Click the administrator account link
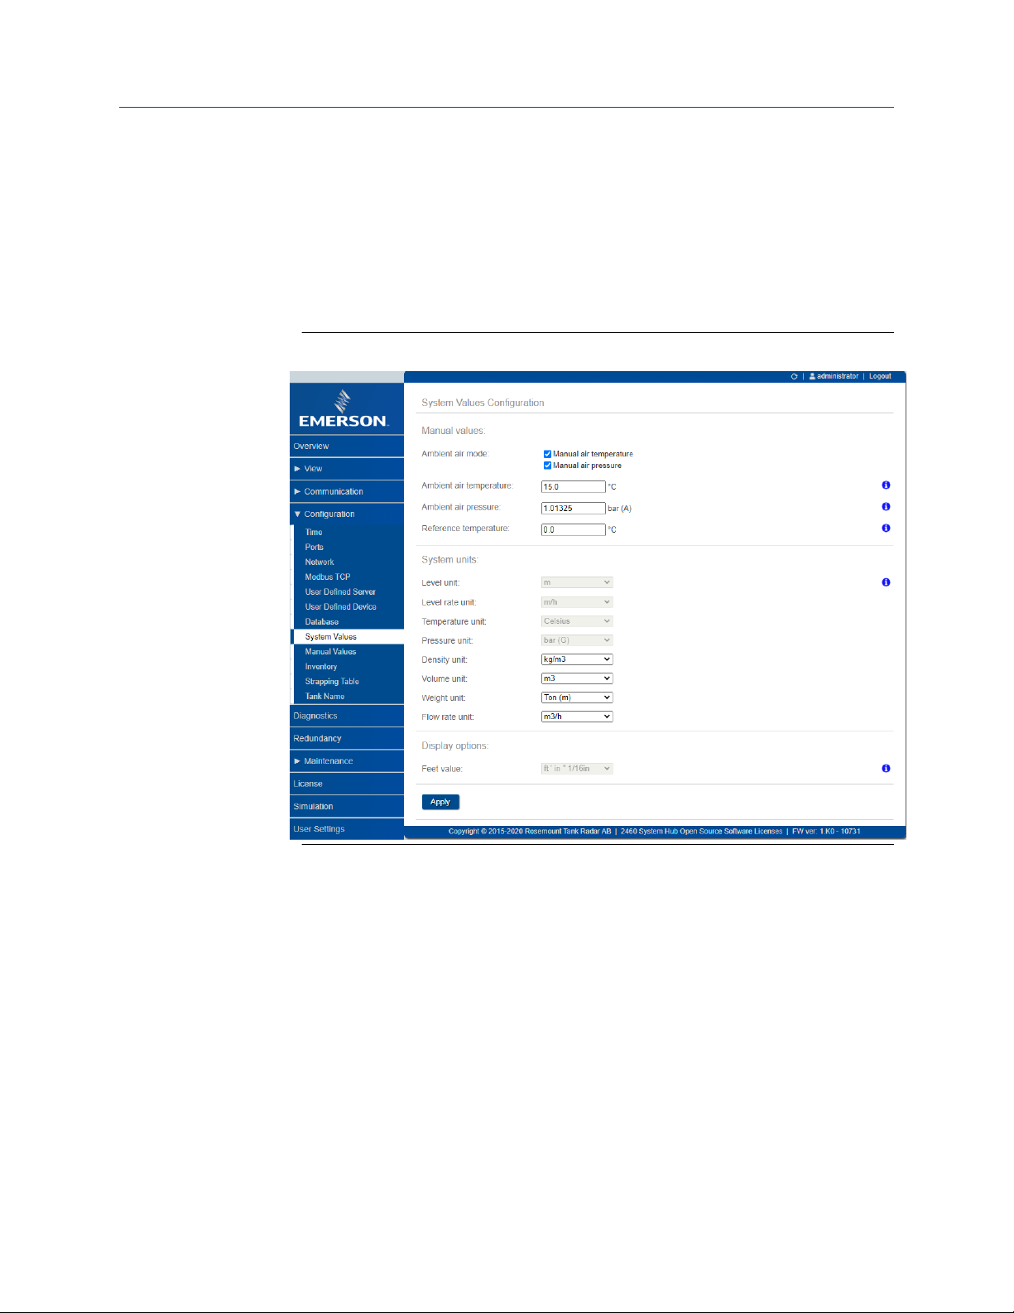 (x=838, y=376)
